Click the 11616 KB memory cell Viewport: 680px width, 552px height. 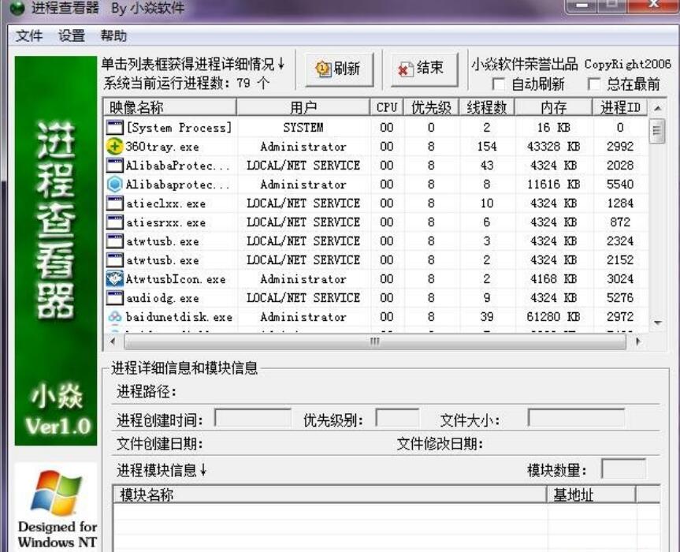pyautogui.click(x=553, y=185)
